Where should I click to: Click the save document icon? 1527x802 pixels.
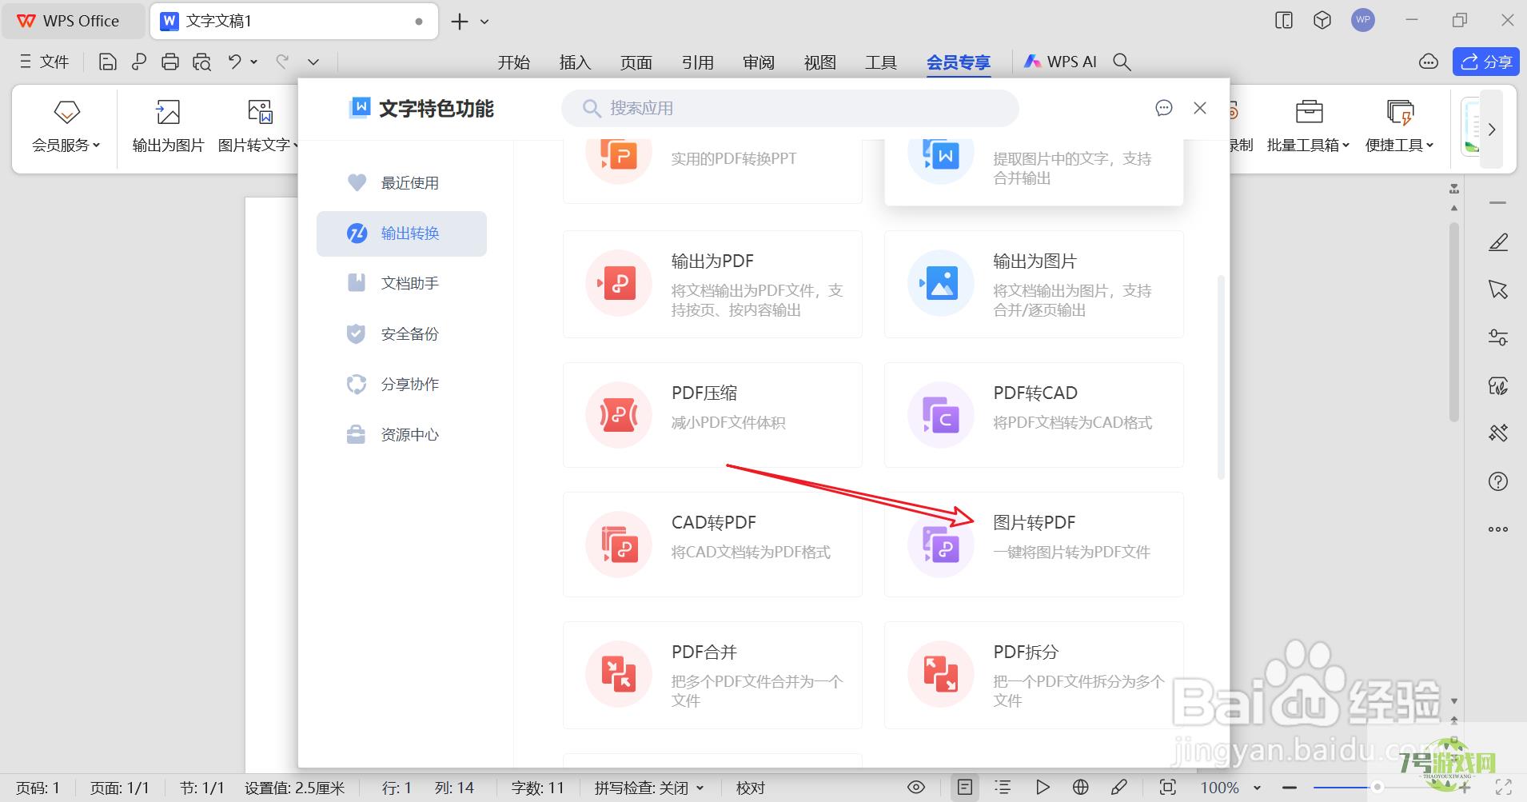pos(108,62)
